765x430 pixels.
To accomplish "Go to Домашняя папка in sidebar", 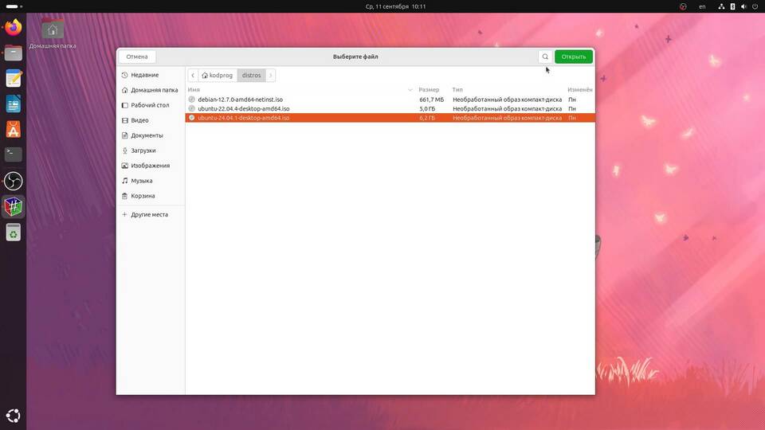I will [x=154, y=90].
